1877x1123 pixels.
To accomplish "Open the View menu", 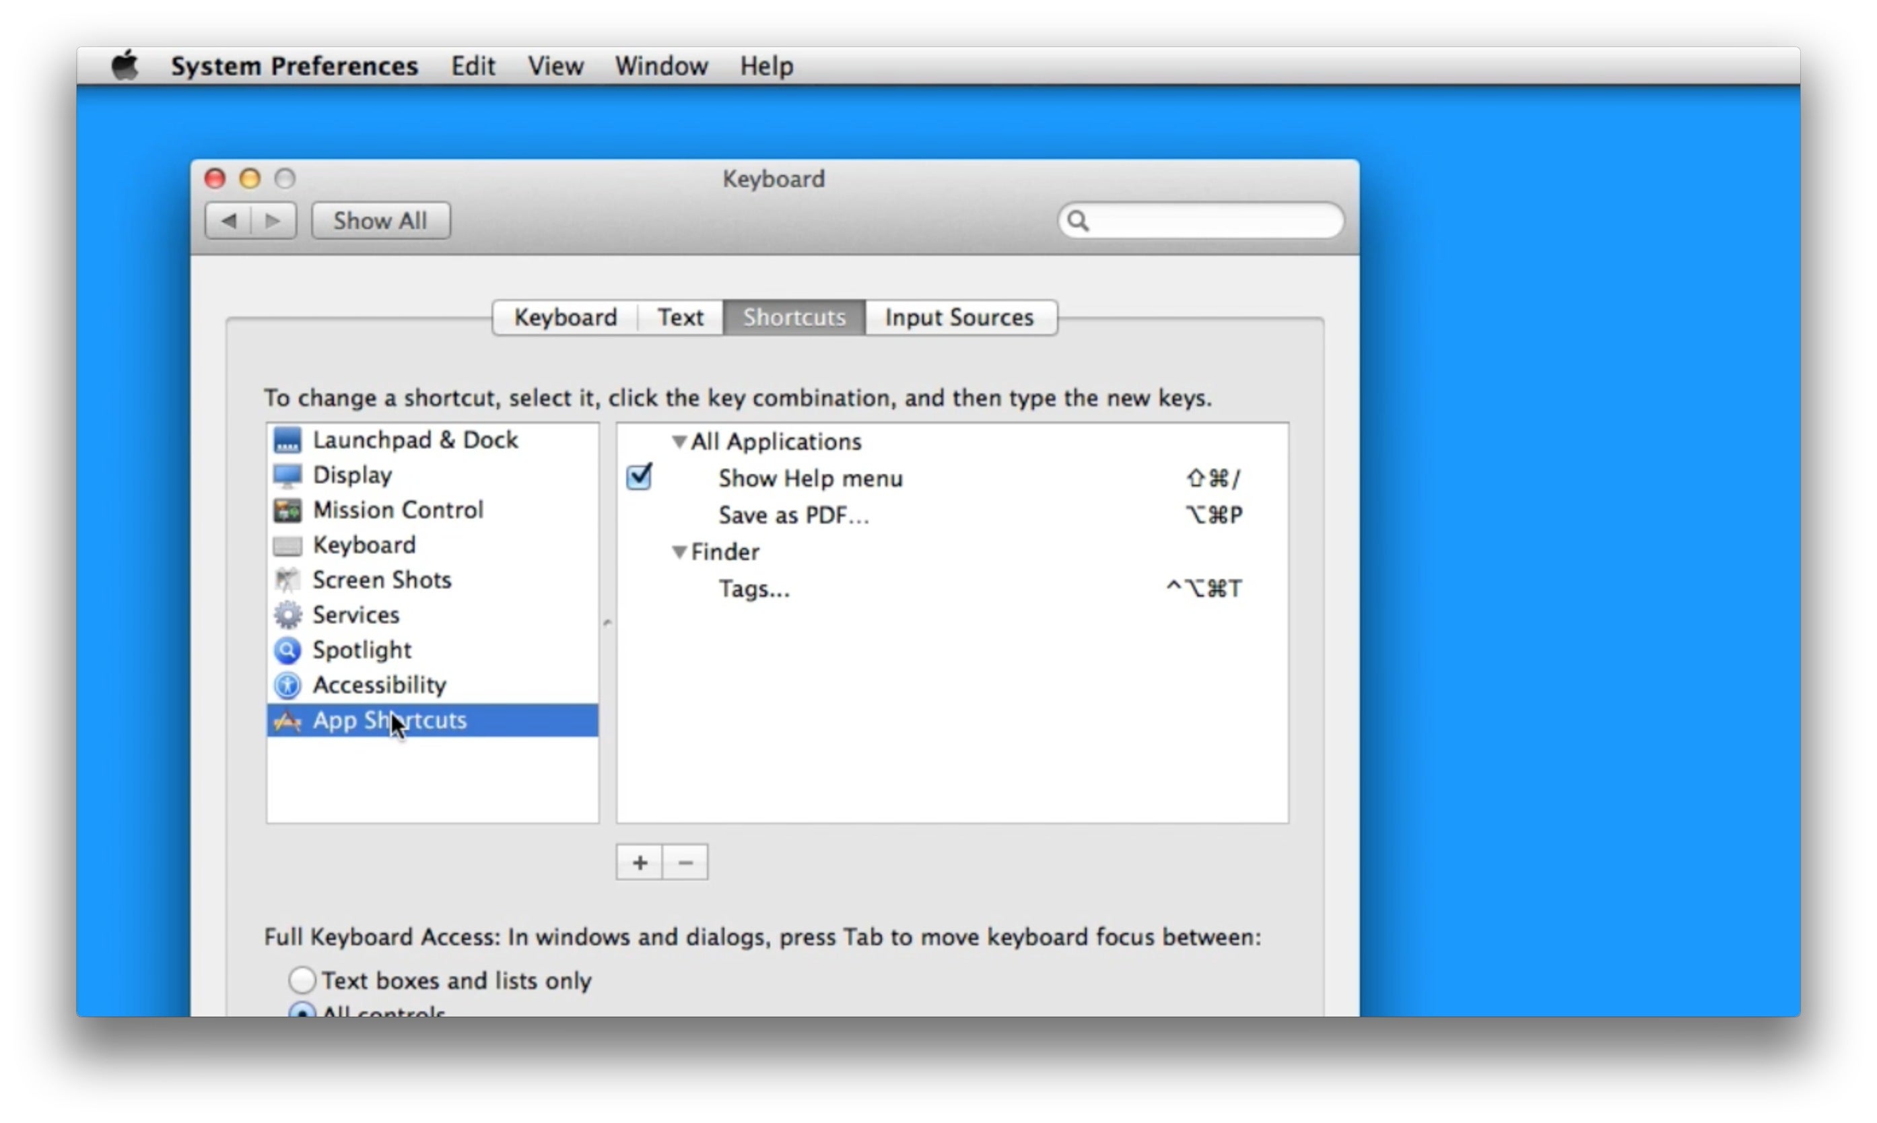I will pyautogui.click(x=555, y=66).
